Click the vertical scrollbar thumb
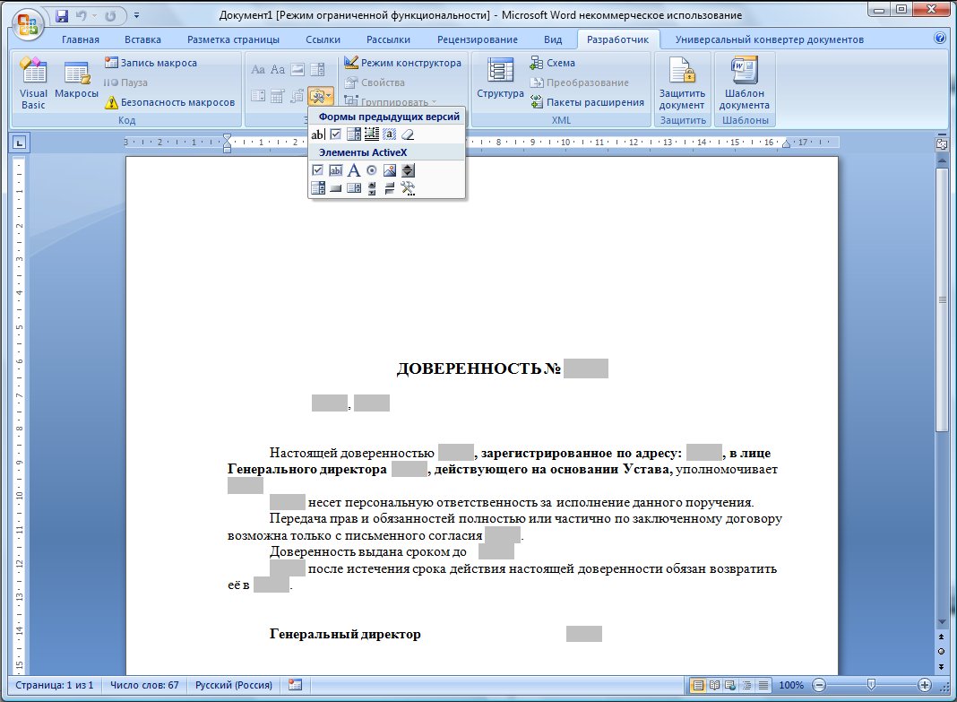This screenshot has height=702, width=957. pos(941,298)
